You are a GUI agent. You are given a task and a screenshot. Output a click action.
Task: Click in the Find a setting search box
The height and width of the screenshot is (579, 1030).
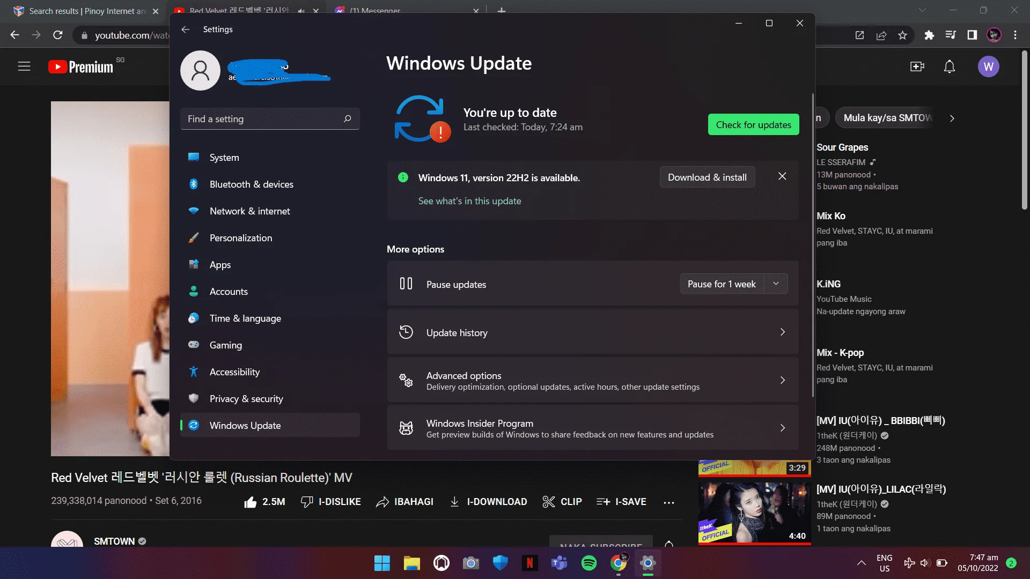270,119
